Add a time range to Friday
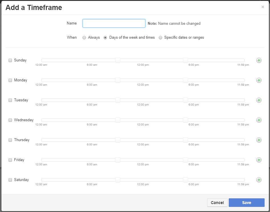The width and height of the screenshot is (270, 212). [x=259, y=160]
